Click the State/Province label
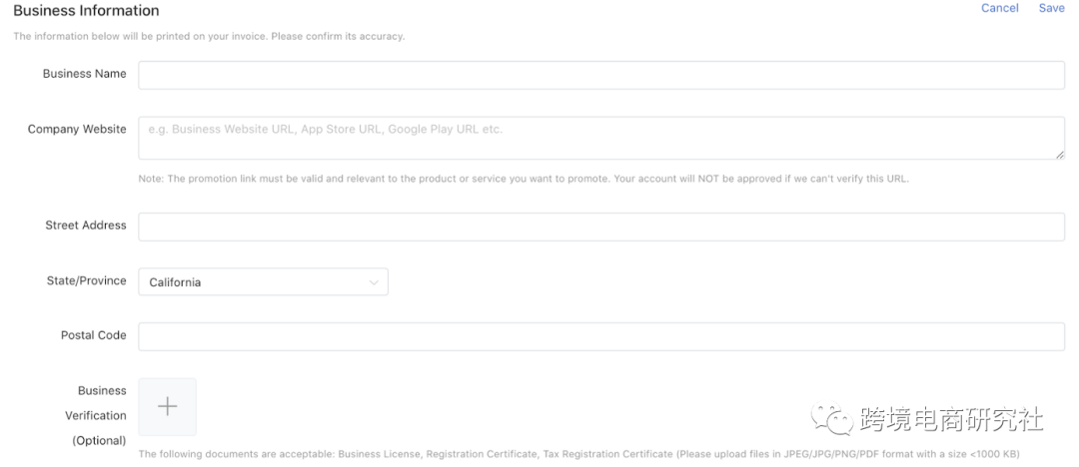 coord(87,281)
